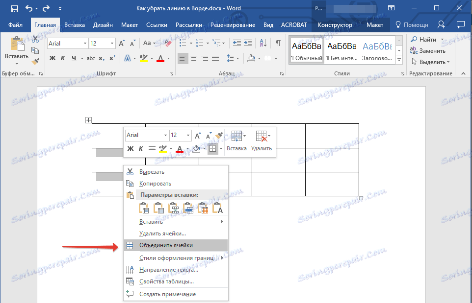Viewport: 472px width, 303px height.
Task: Open bullet list dropdown arrow
Action: click(x=191, y=44)
